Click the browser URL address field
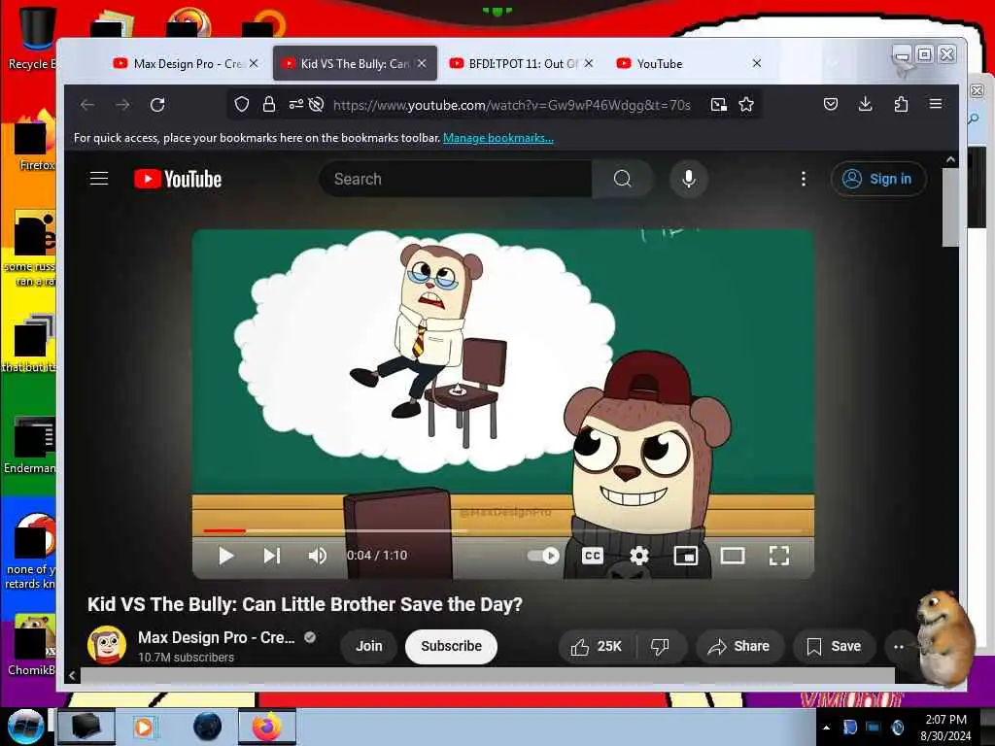 click(x=511, y=105)
